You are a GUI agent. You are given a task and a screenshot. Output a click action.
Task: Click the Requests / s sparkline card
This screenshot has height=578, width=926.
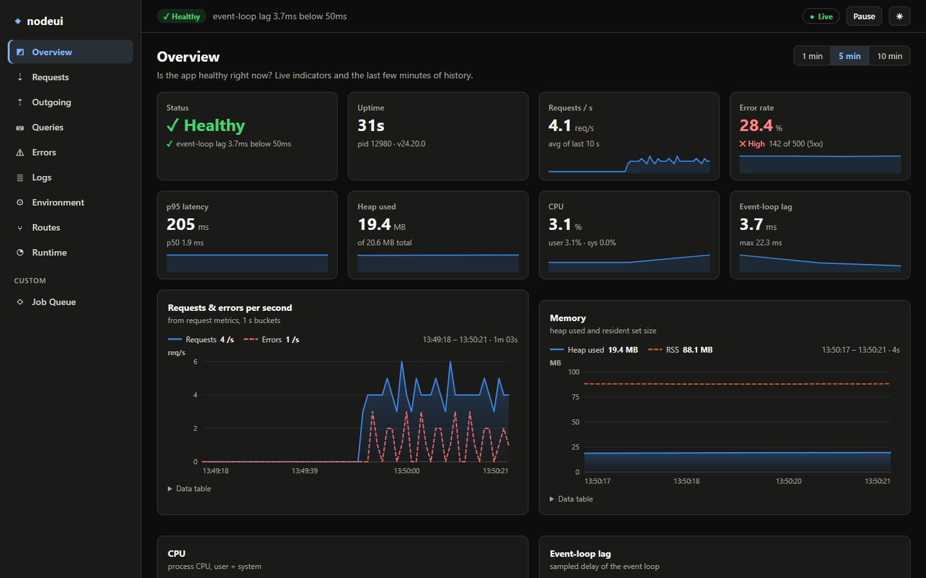click(x=629, y=136)
